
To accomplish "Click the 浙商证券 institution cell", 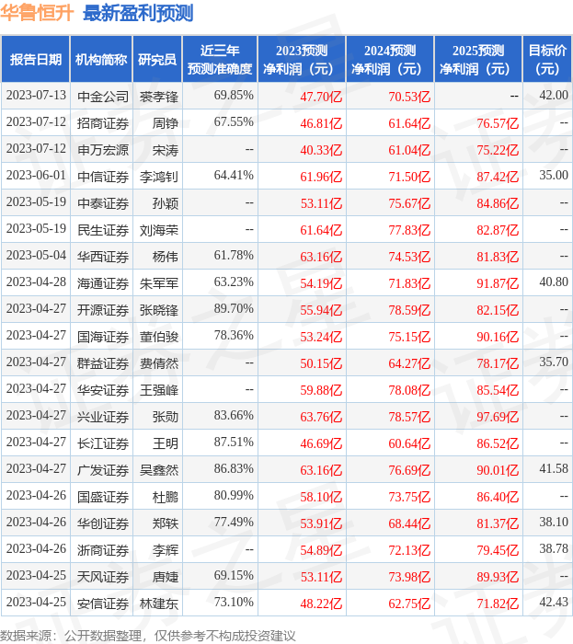I will [103, 550].
